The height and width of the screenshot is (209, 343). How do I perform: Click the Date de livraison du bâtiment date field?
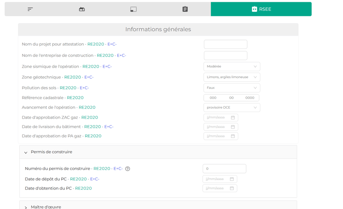221,127
